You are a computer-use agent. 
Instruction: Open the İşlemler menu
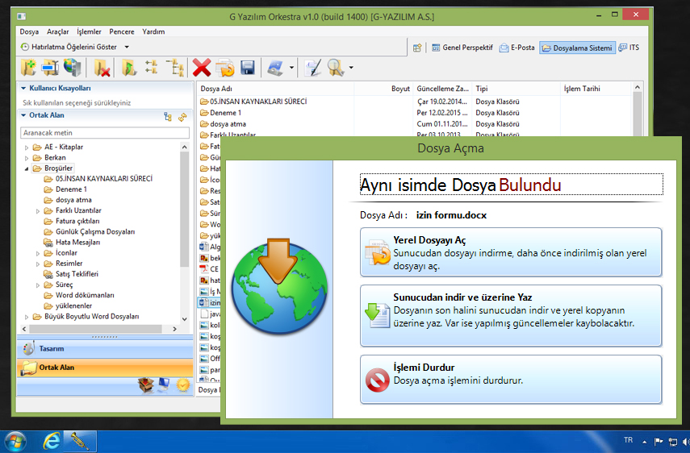tap(88, 31)
